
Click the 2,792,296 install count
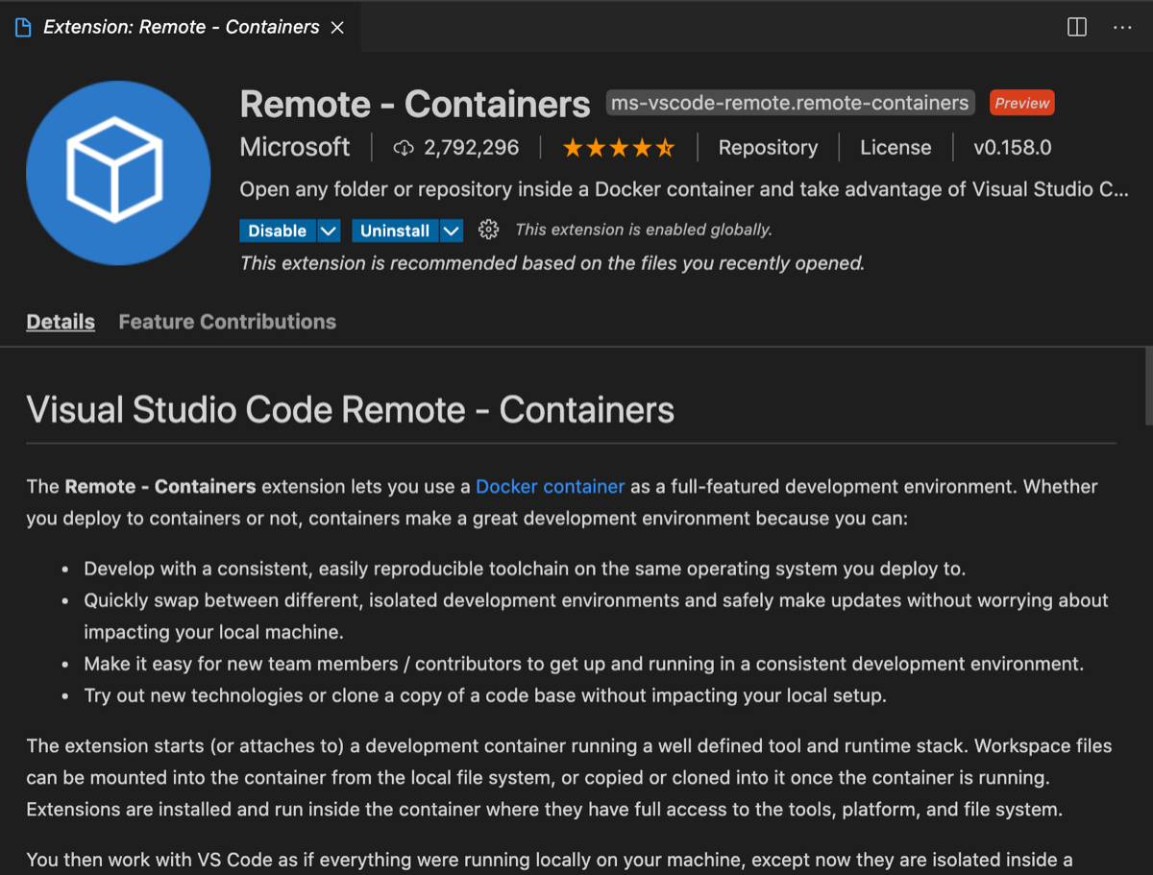click(471, 148)
